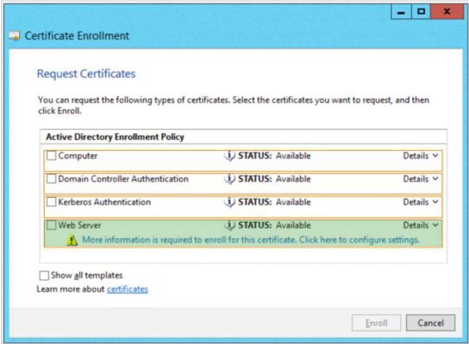Expand Details for Domain Controller Authentication
This screenshot has width=469, height=344.
click(421, 179)
